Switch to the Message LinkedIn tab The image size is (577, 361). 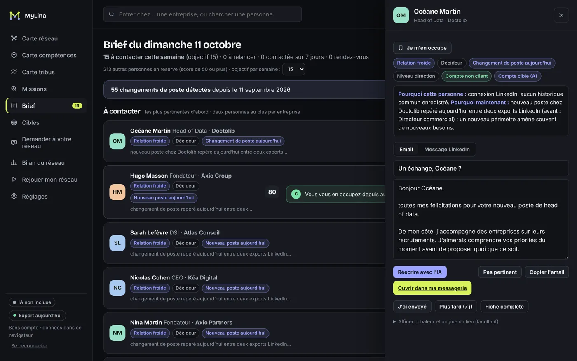pos(447,150)
